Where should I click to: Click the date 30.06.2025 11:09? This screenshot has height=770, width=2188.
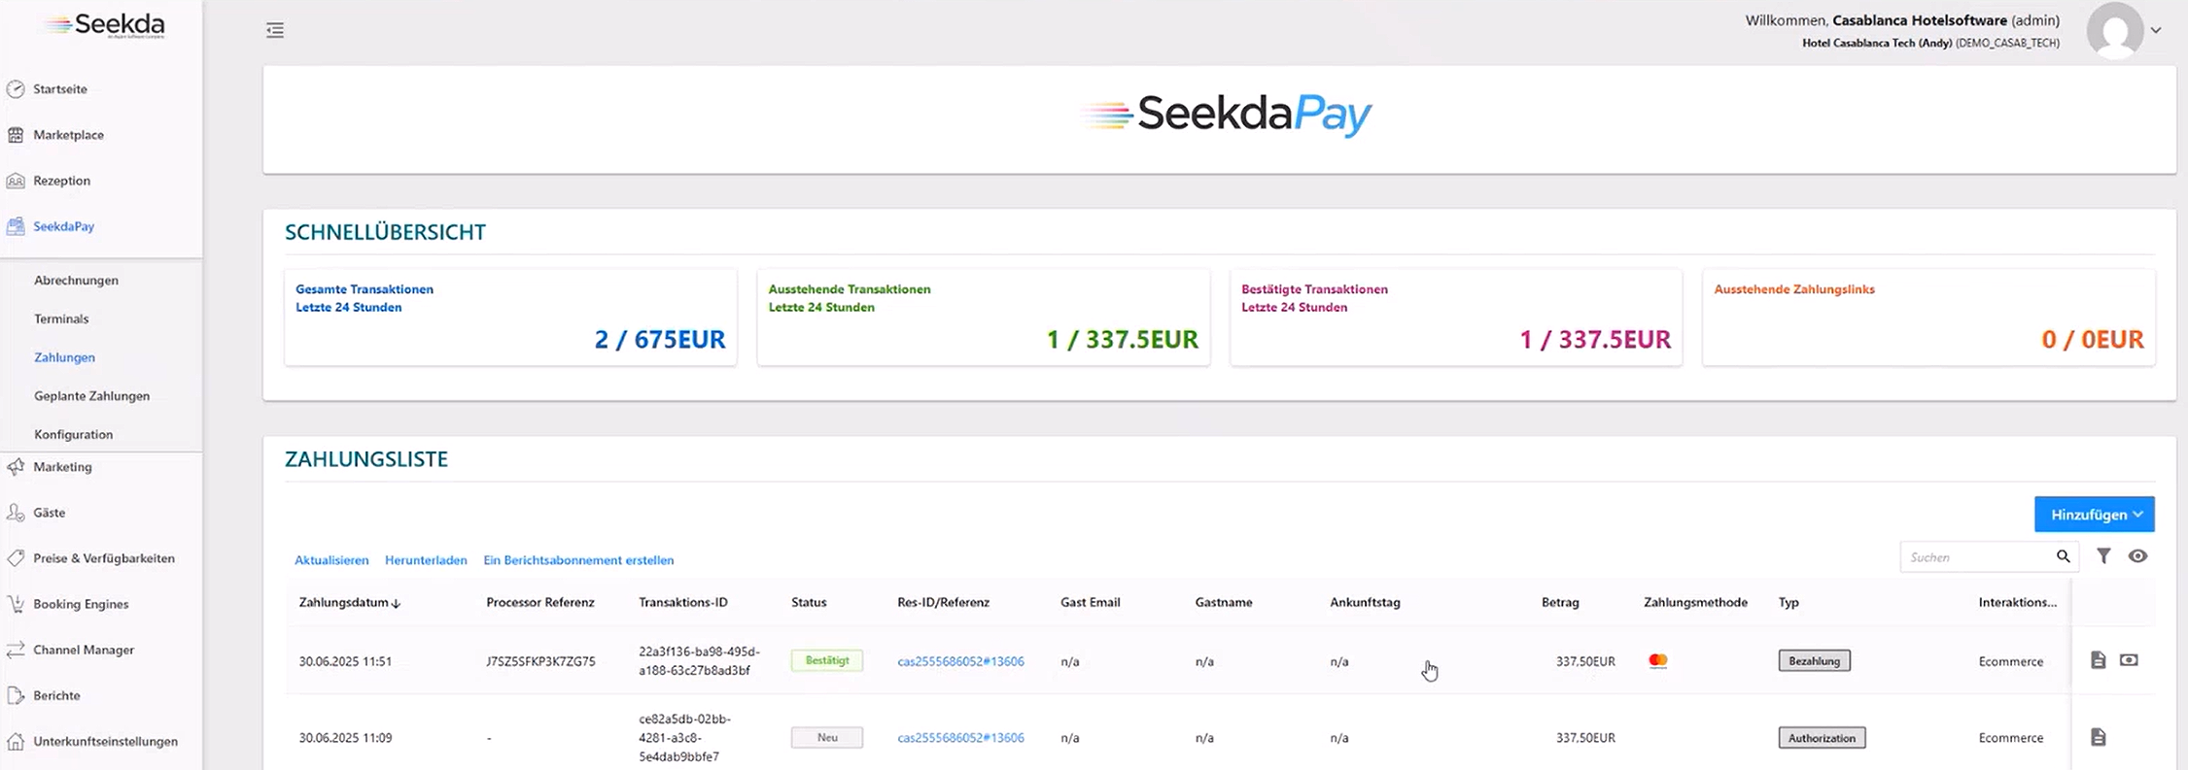[345, 738]
